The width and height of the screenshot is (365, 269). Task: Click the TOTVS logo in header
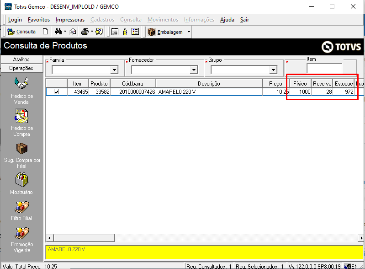coord(341,47)
